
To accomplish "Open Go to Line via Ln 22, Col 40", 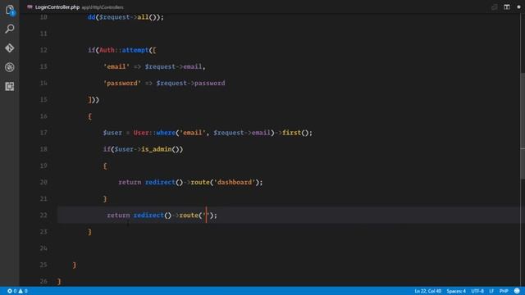I will tap(427, 291).
